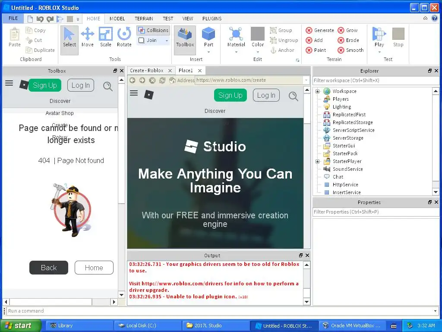
Task: Click the Generate terrain tool
Action: click(x=320, y=30)
